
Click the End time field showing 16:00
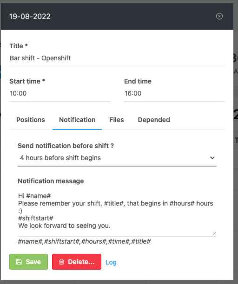tap(174, 93)
